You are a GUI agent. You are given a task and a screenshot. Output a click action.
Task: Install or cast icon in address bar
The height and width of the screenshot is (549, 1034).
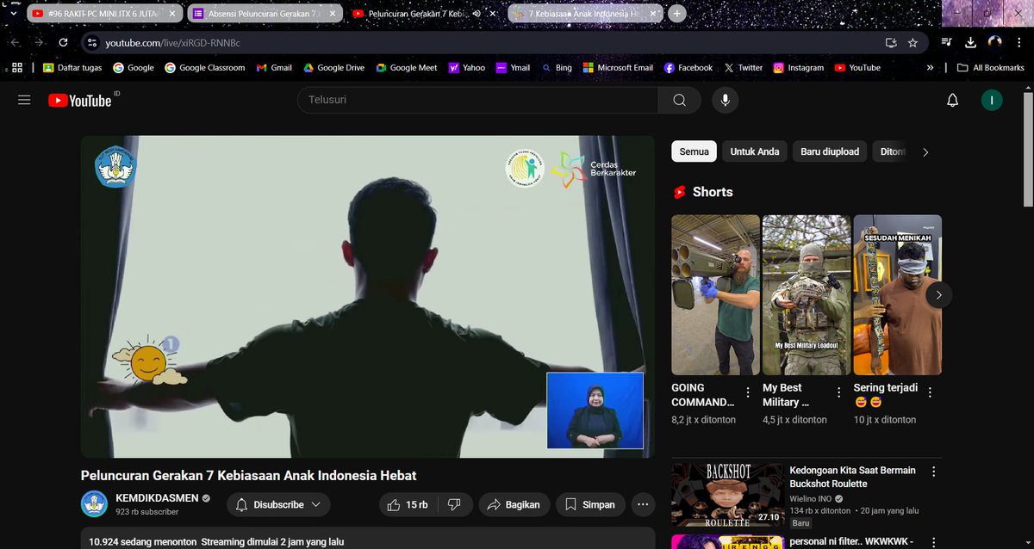coord(891,42)
